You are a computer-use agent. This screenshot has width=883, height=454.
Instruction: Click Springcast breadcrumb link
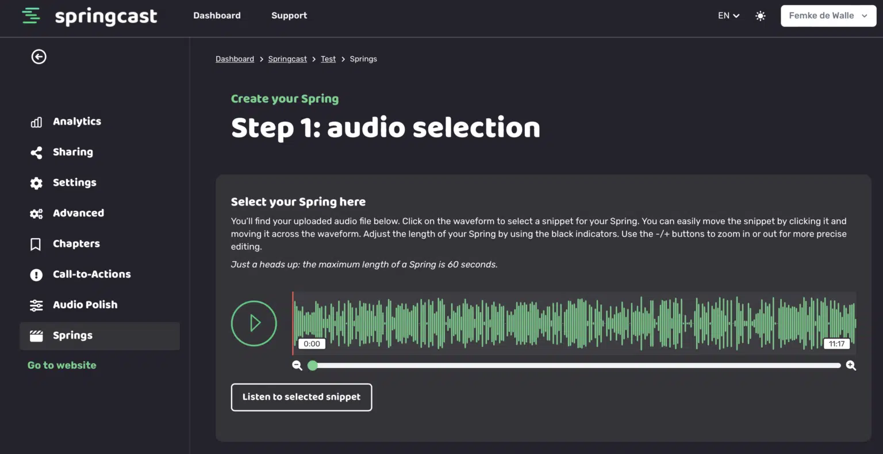click(287, 59)
